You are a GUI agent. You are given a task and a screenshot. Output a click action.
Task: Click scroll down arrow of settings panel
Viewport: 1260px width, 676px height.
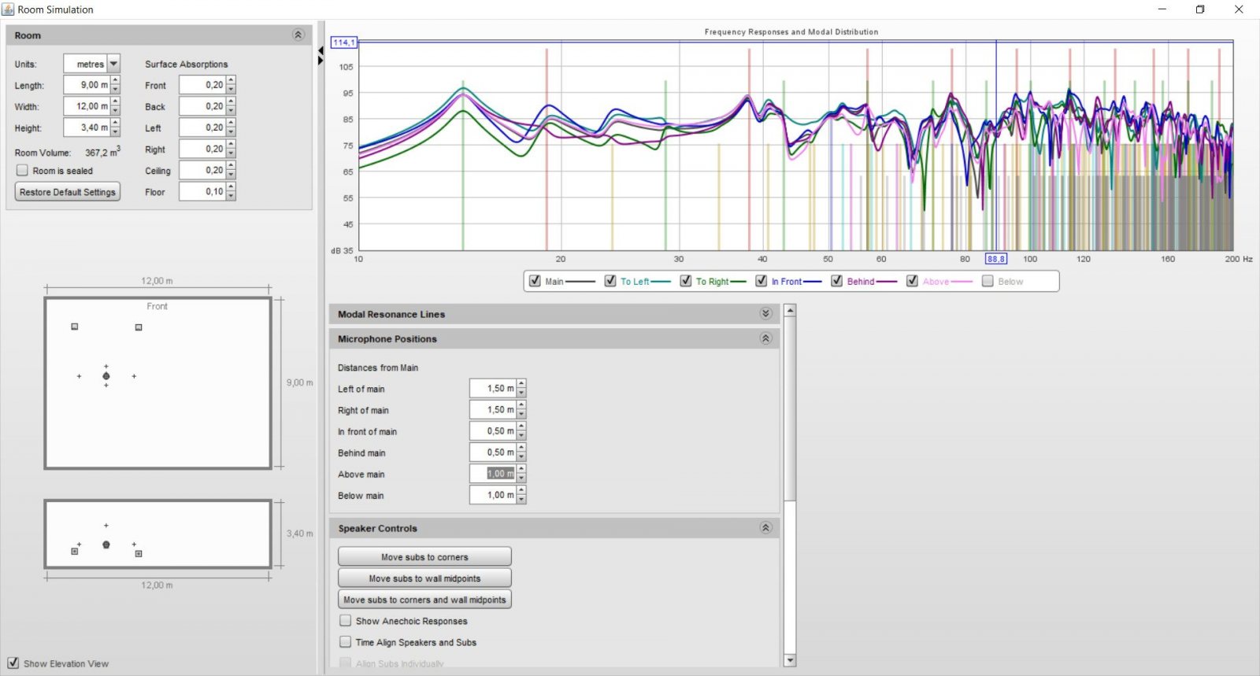pos(790,660)
